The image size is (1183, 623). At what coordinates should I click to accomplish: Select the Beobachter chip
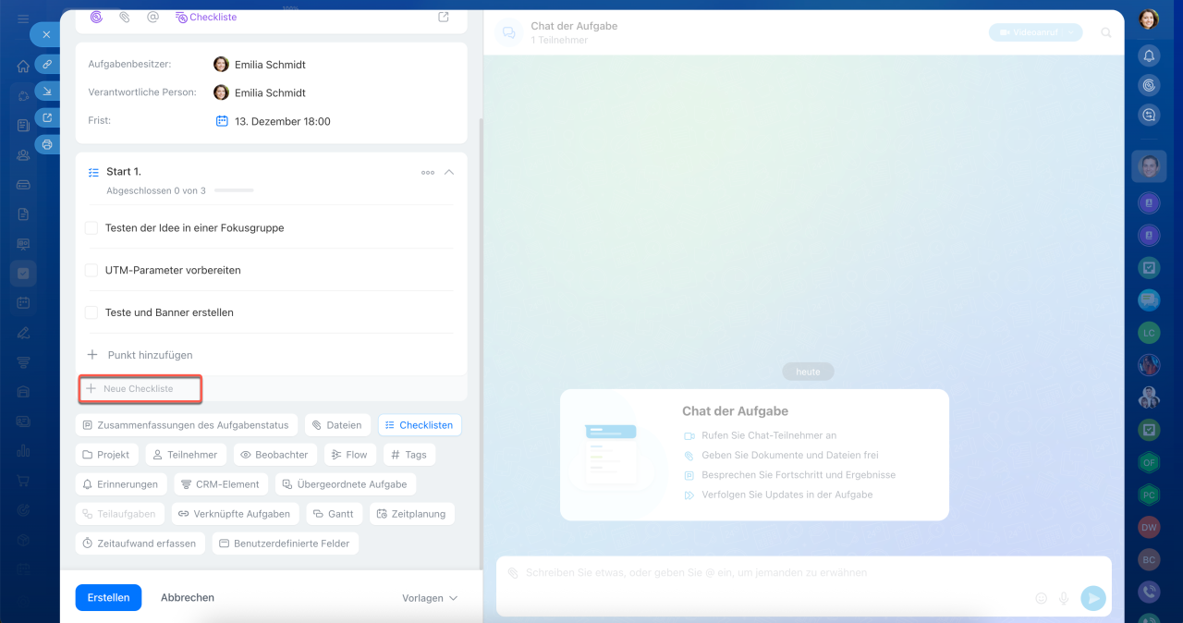click(x=275, y=455)
